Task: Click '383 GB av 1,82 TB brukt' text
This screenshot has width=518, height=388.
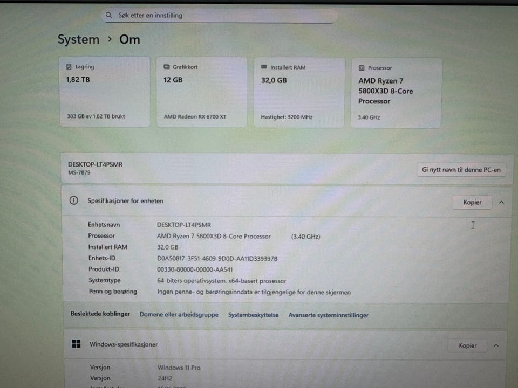Action: 96,116
